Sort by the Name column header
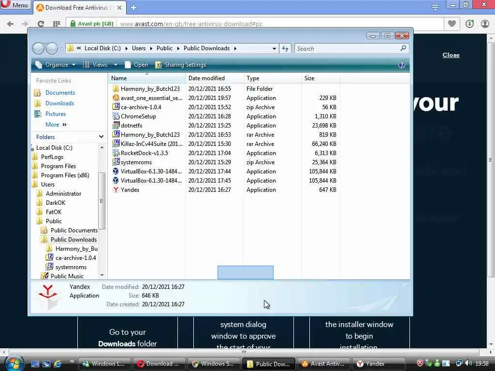The height and width of the screenshot is (371, 495). [147, 78]
